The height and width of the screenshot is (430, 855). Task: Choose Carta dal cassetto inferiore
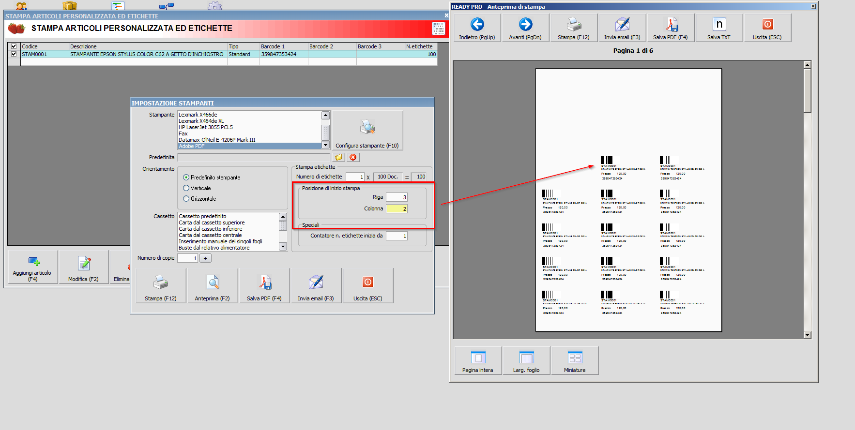pos(229,229)
